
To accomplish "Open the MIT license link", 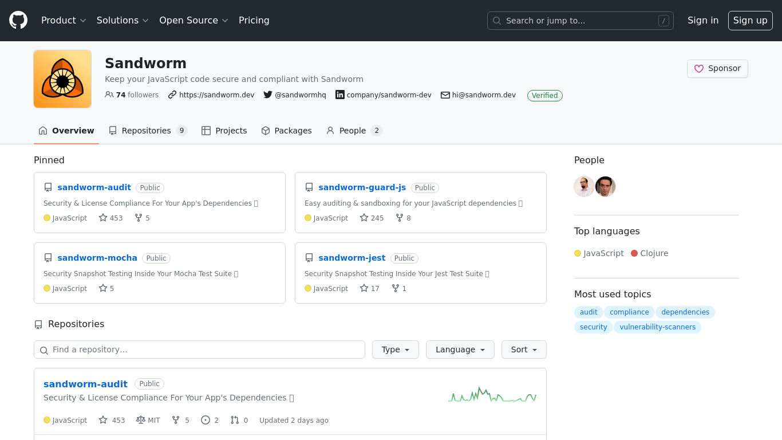I will point(148,420).
